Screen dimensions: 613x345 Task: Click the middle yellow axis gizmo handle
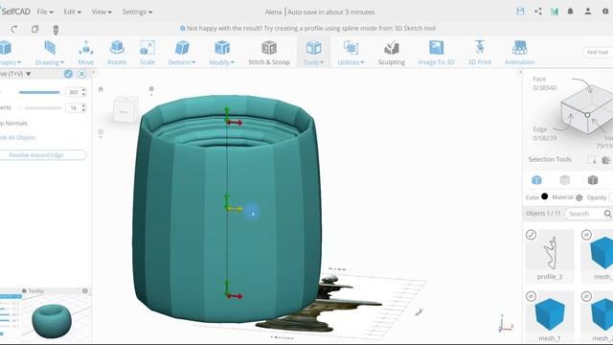[236, 209]
